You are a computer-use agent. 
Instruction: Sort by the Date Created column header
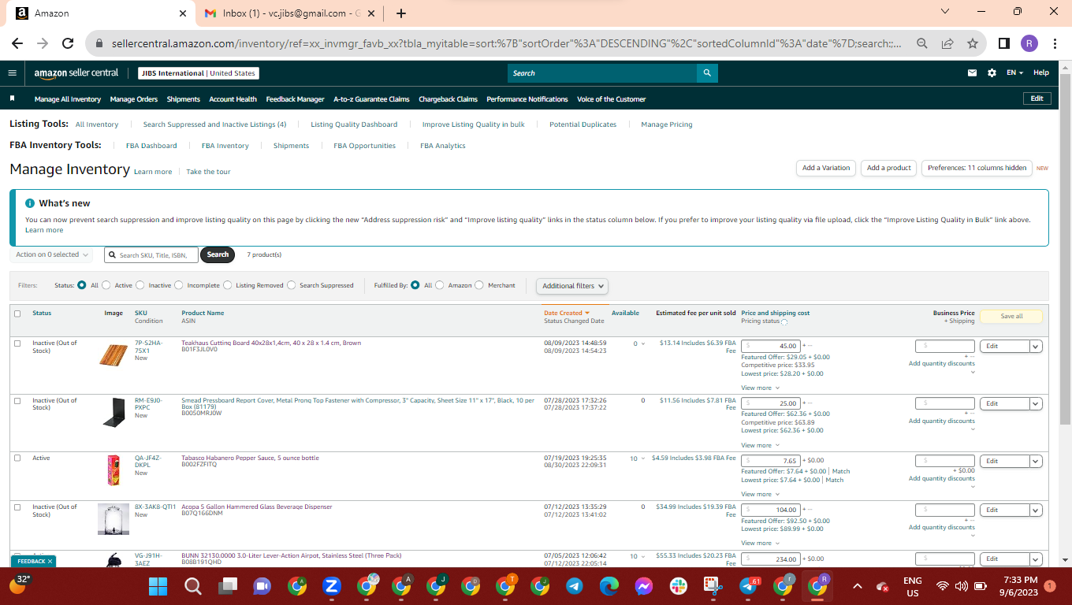pos(567,313)
